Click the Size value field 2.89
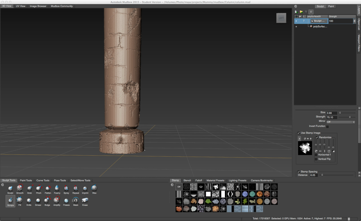 point(332,113)
